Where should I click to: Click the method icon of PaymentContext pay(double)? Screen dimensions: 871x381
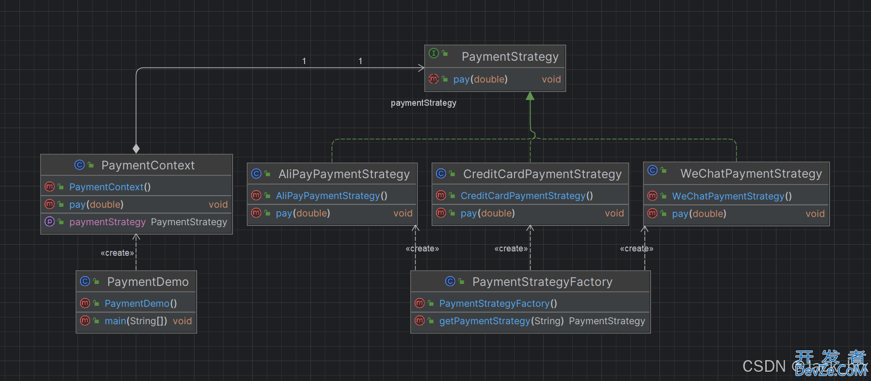(x=49, y=204)
